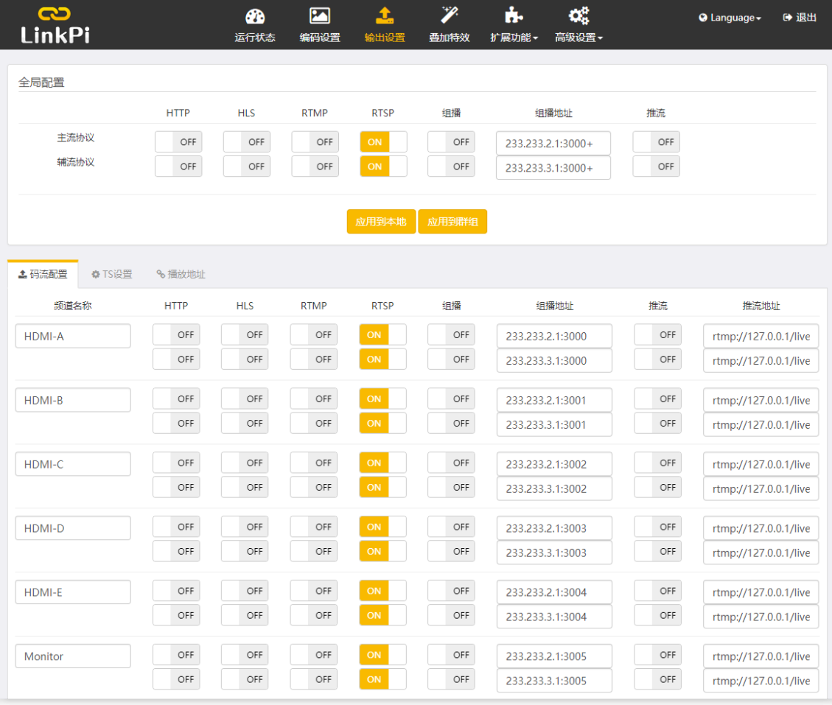Click the upload icon on 码流配置 tab
The height and width of the screenshot is (705, 832).
pyautogui.click(x=23, y=274)
